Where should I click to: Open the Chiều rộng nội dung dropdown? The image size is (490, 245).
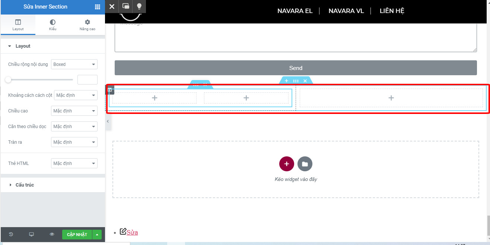click(x=74, y=64)
